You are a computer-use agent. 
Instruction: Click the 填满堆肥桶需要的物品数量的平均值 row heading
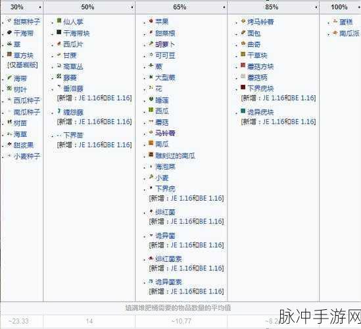click(178, 308)
